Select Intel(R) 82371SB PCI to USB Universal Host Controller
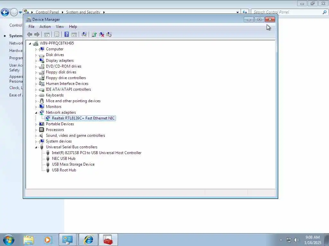This screenshot has height=246, width=329. pos(97,153)
